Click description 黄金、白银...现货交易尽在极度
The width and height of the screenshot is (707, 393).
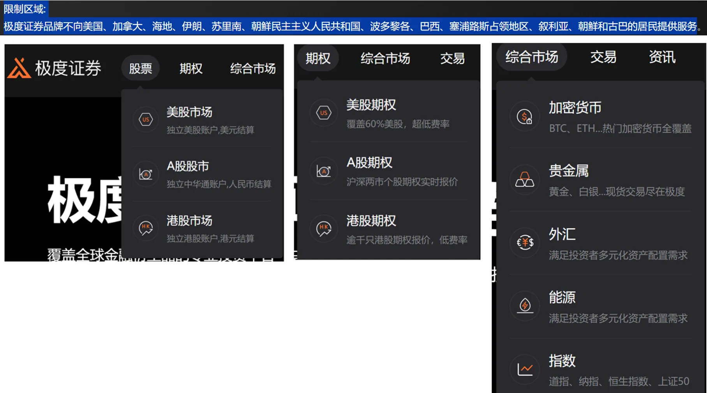click(617, 191)
